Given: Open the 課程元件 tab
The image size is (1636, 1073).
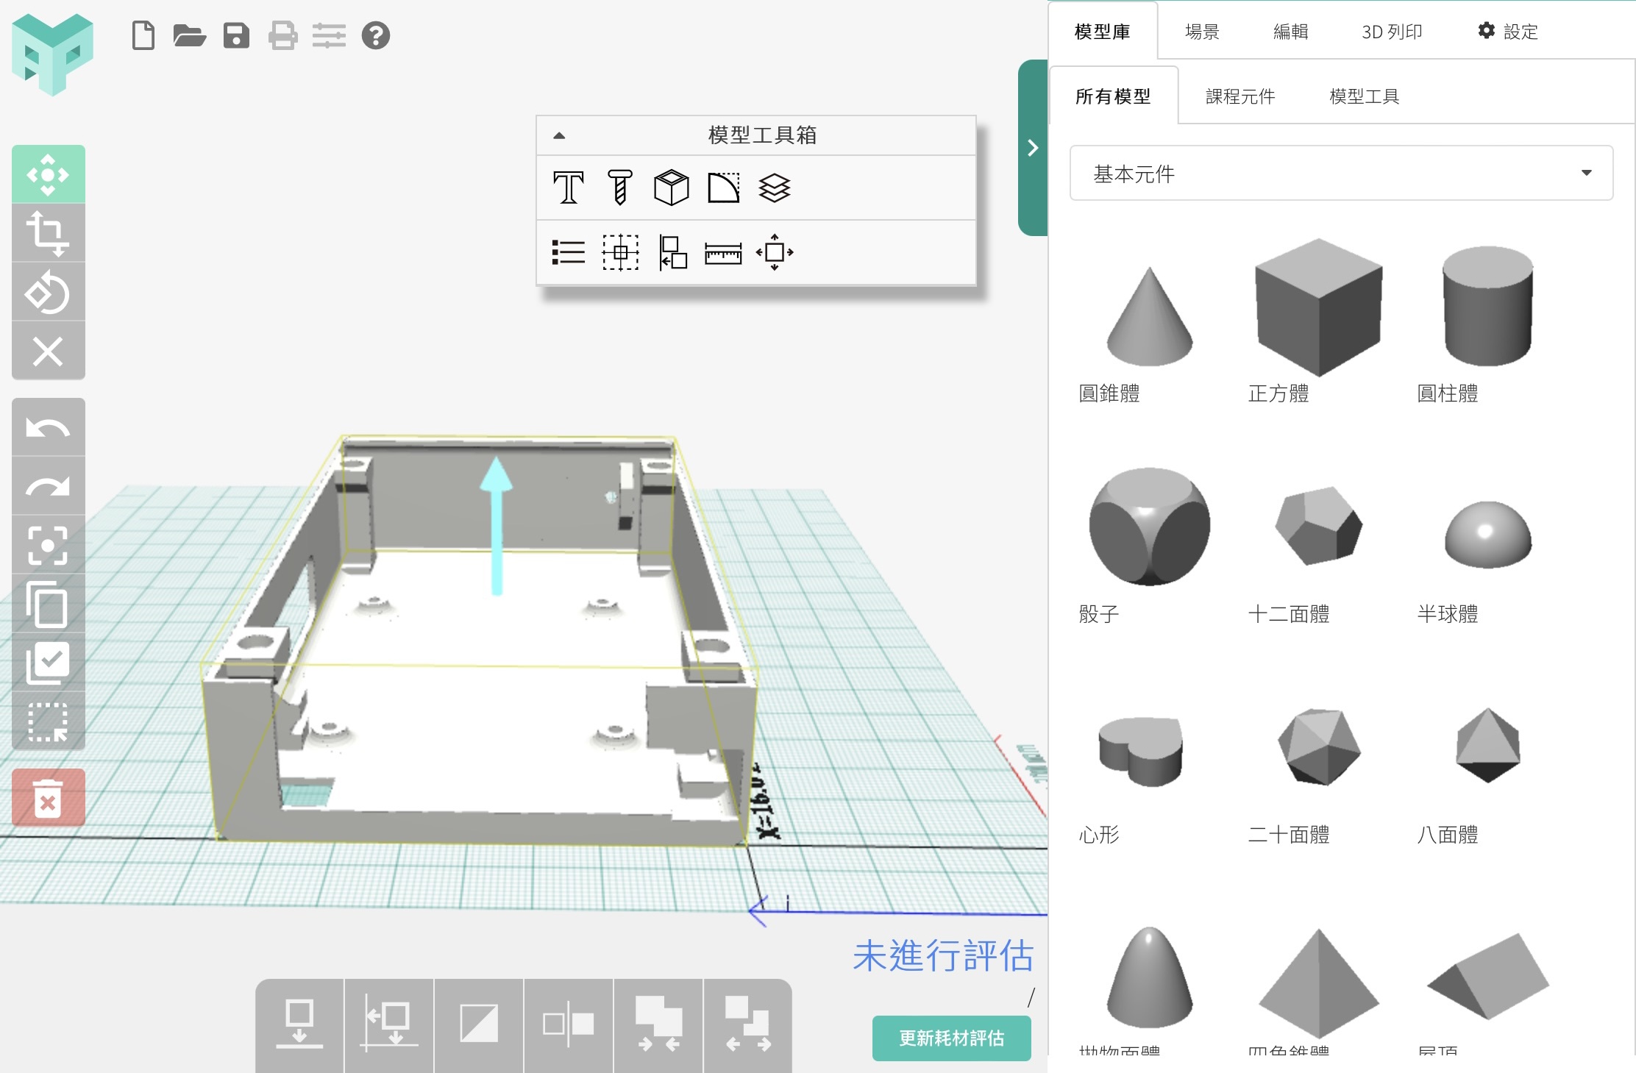Looking at the screenshot, I should 1240,96.
